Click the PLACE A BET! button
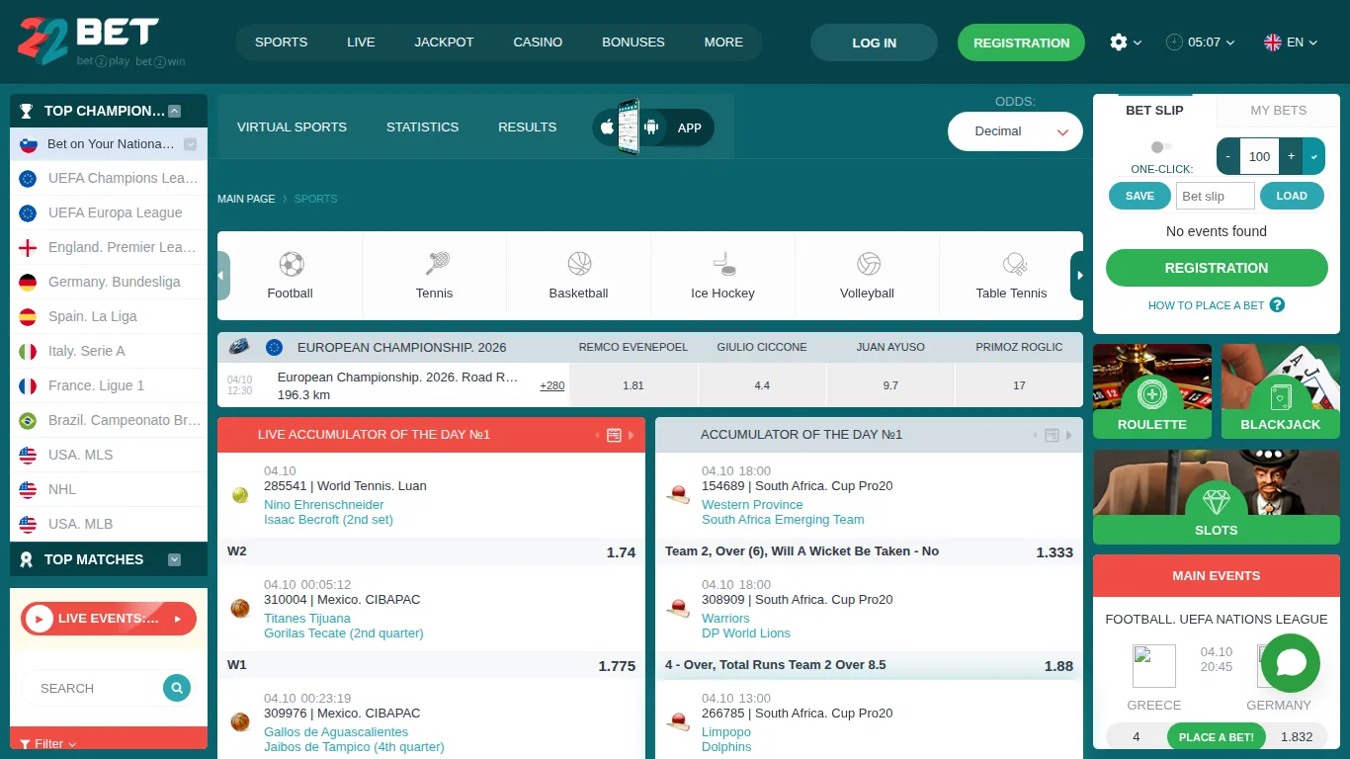The height and width of the screenshot is (759, 1350). click(x=1217, y=737)
